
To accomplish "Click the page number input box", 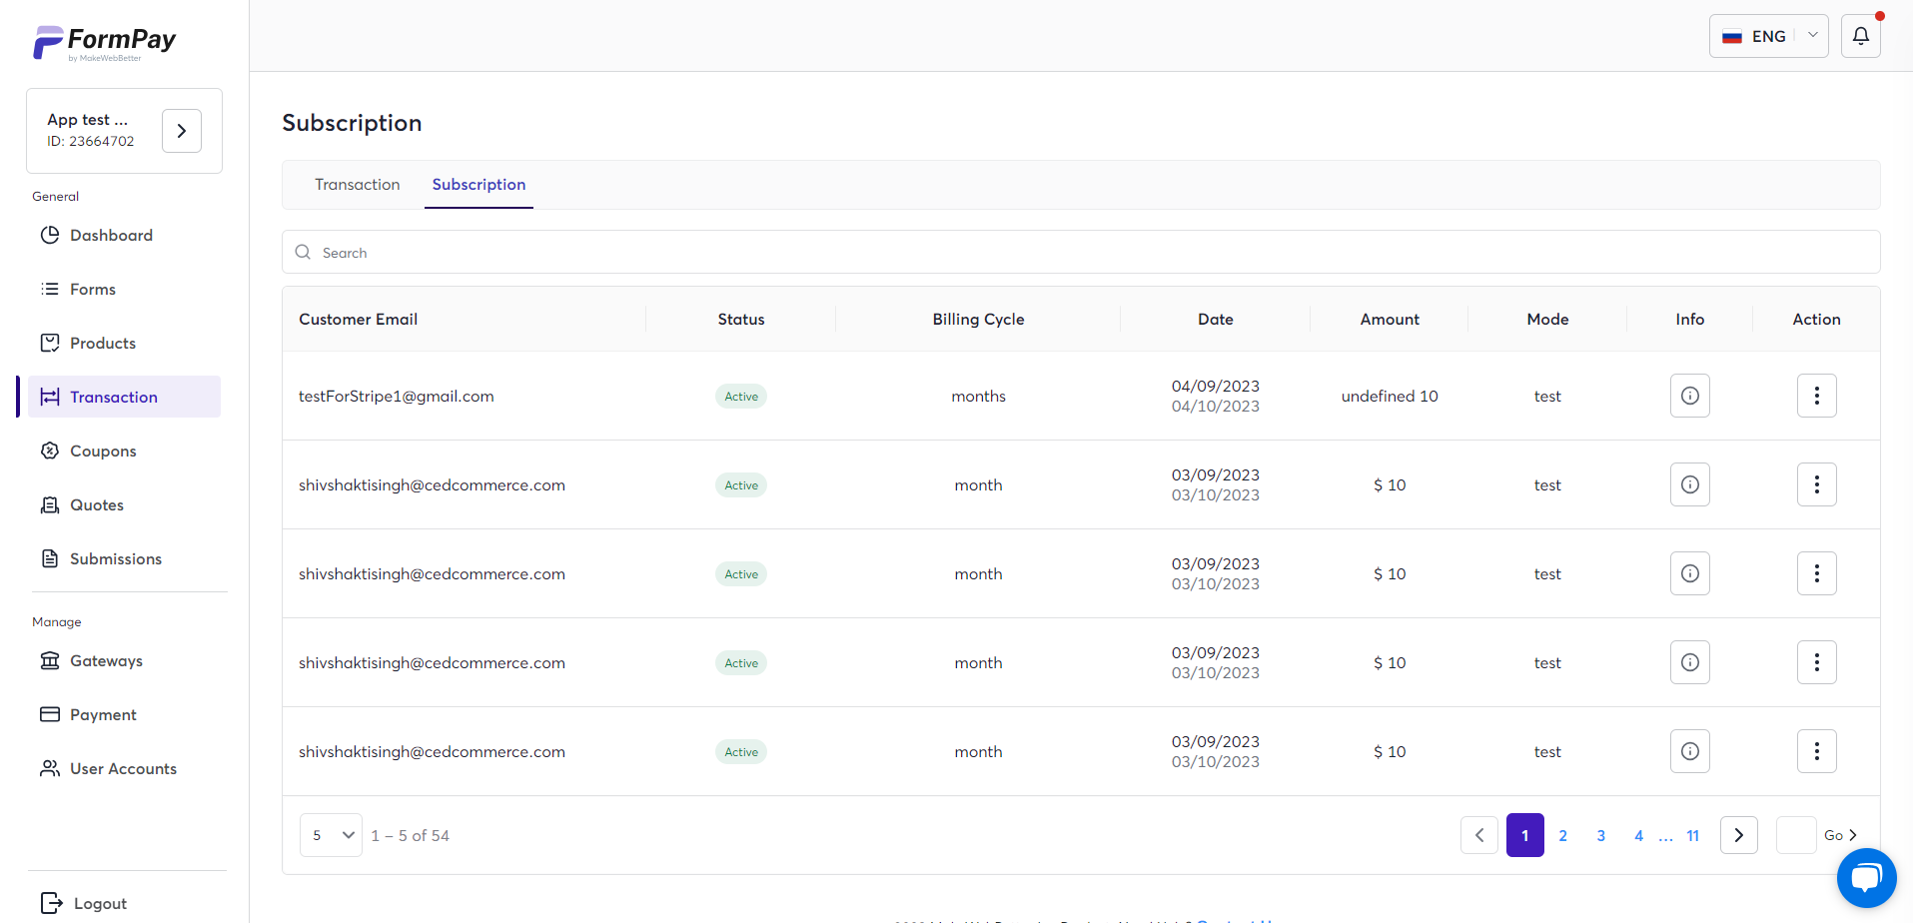I will pyautogui.click(x=1795, y=835).
